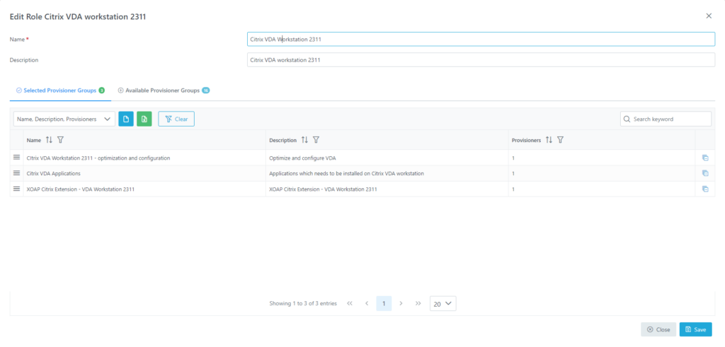The width and height of the screenshot is (725, 347).
Task: Sort the Provisioners column with arrows icon
Action: pos(549,139)
